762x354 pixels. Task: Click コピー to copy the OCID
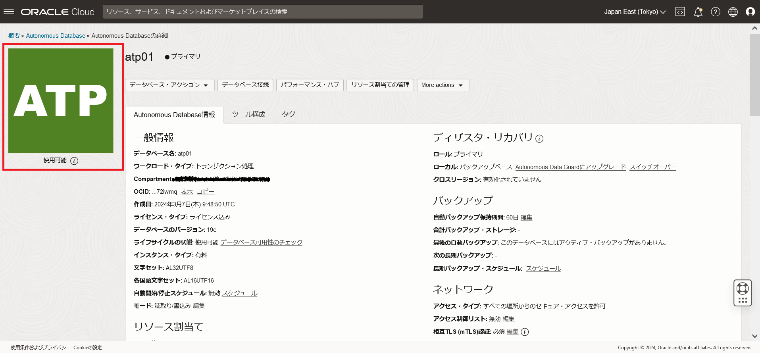[x=206, y=192]
